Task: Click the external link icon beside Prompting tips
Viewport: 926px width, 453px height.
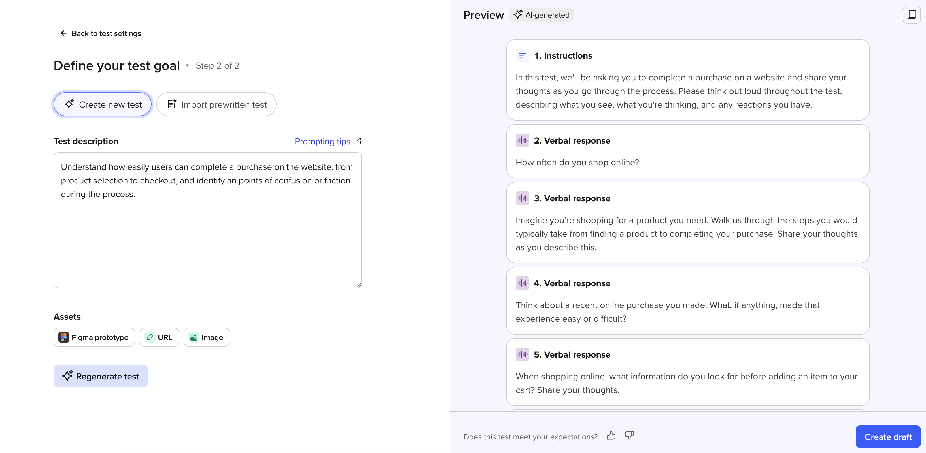Action: pos(357,141)
